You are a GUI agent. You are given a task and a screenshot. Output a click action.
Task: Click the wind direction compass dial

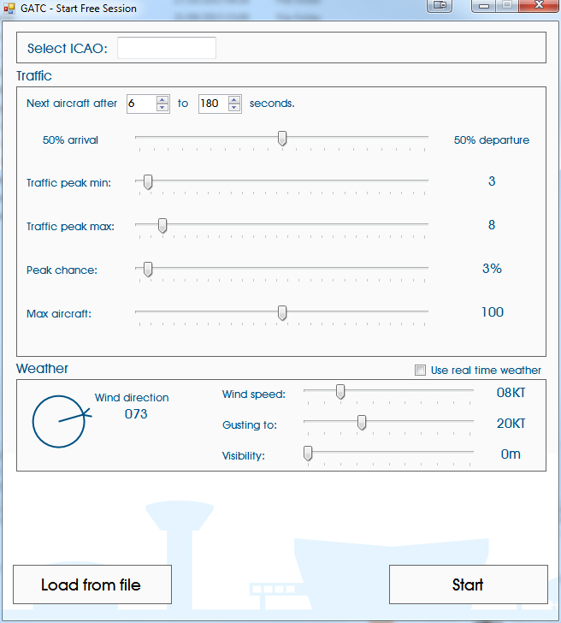click(60, 421)
